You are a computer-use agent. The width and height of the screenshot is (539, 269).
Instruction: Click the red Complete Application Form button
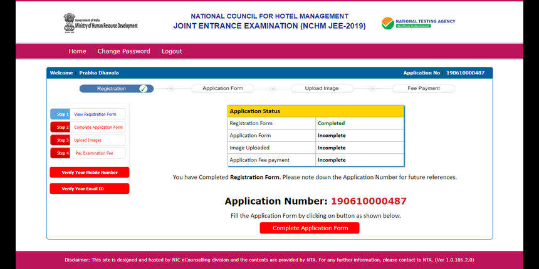click(x=310, y=228)
